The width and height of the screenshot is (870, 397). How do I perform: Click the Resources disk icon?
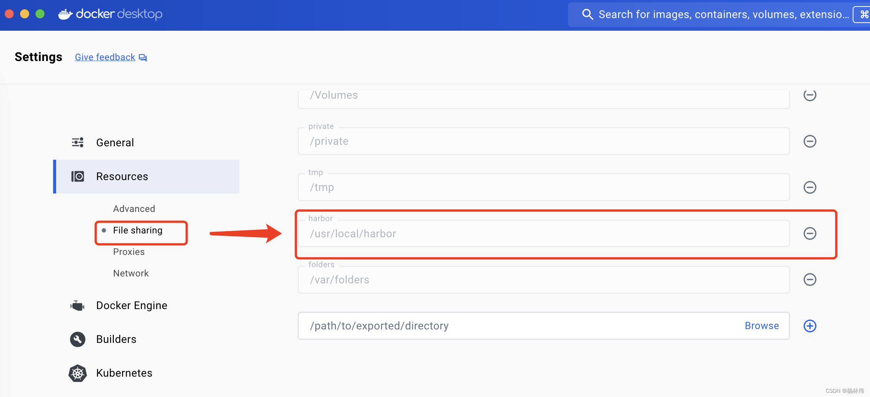click(78, 176)
